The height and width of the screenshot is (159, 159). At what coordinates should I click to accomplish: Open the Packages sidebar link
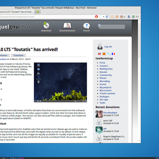[104, 97]
